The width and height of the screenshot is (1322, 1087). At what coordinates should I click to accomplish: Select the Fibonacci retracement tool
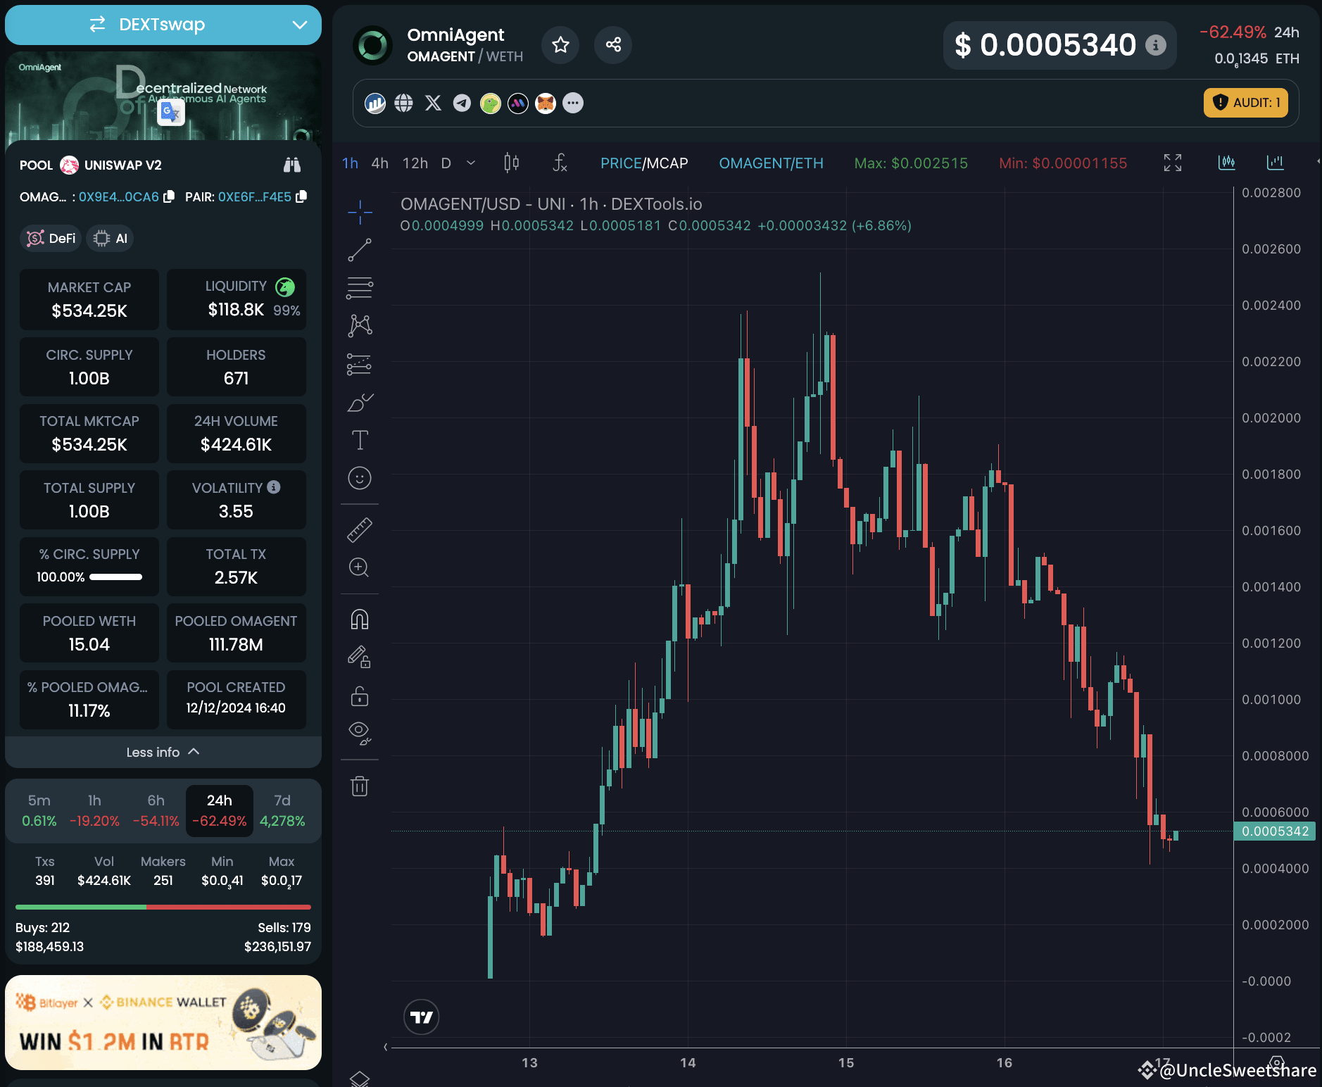tap(360, 288)
